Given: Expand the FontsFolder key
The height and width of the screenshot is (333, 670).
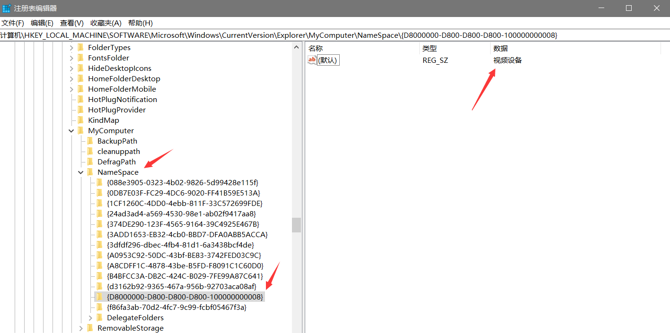Looking at the screenshot, I should [71, 58].
